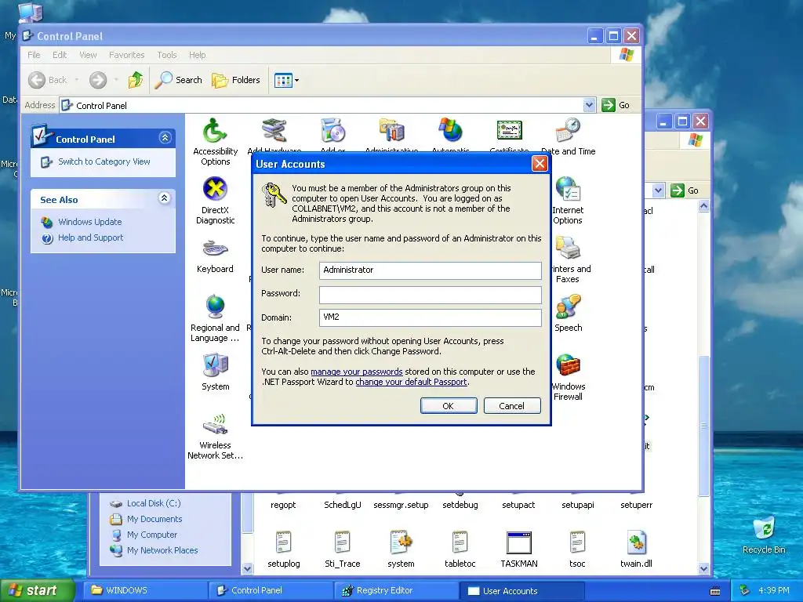This screenshot has width=803, height=602.
Task: Open Date and Time icon
Action: 568,136
